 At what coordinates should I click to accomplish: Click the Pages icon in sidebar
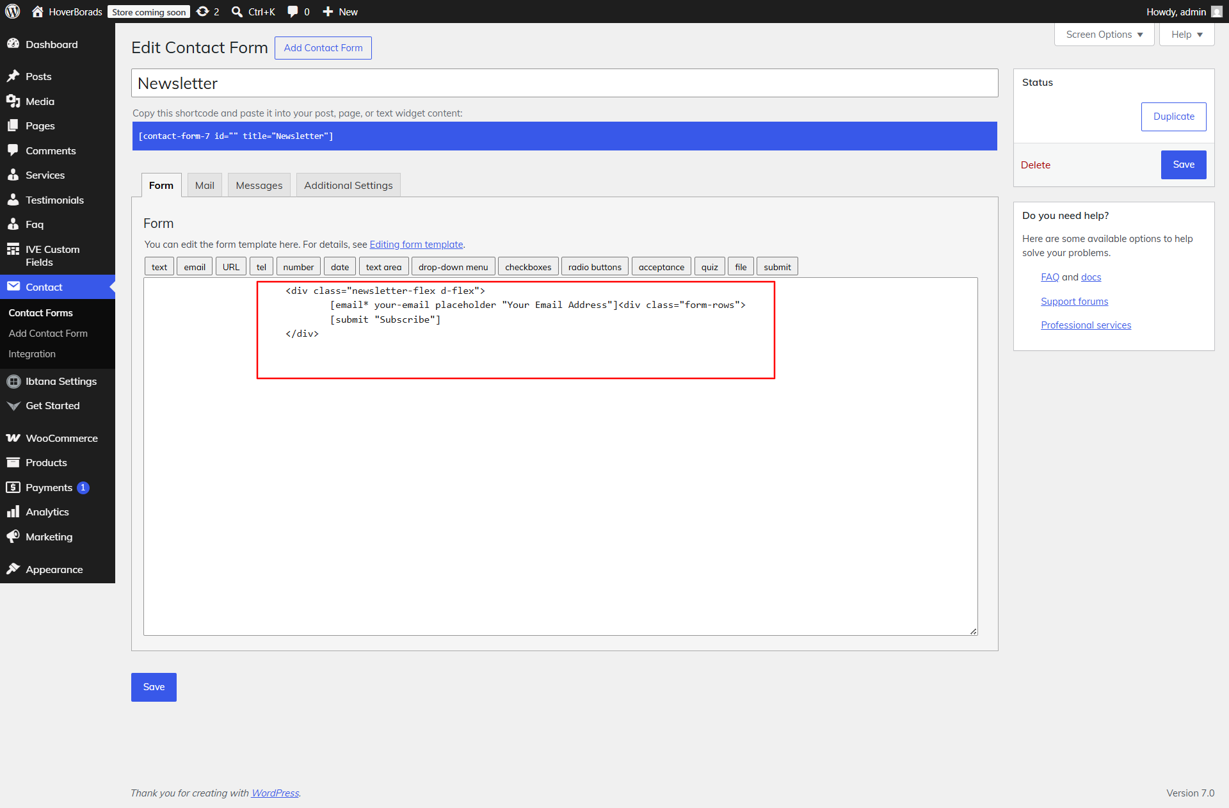13,125
